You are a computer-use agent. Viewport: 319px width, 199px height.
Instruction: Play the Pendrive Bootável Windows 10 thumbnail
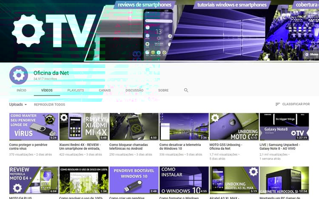tap(134, 180)
